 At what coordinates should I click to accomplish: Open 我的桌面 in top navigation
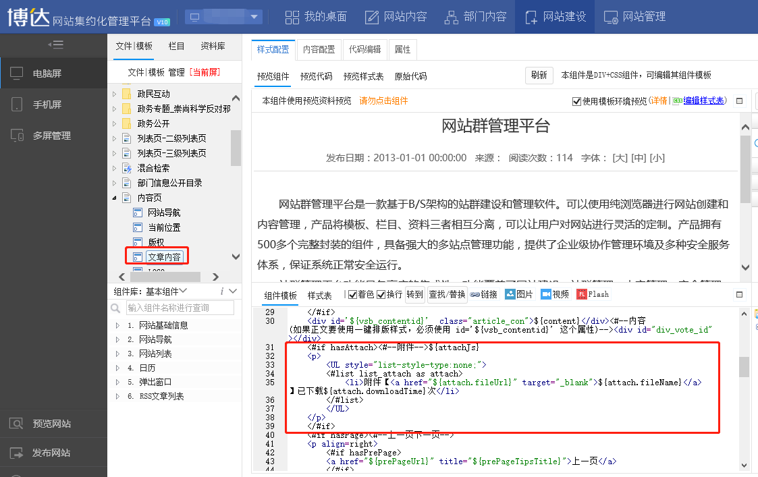pyautogui.click(x=316, y=17)
